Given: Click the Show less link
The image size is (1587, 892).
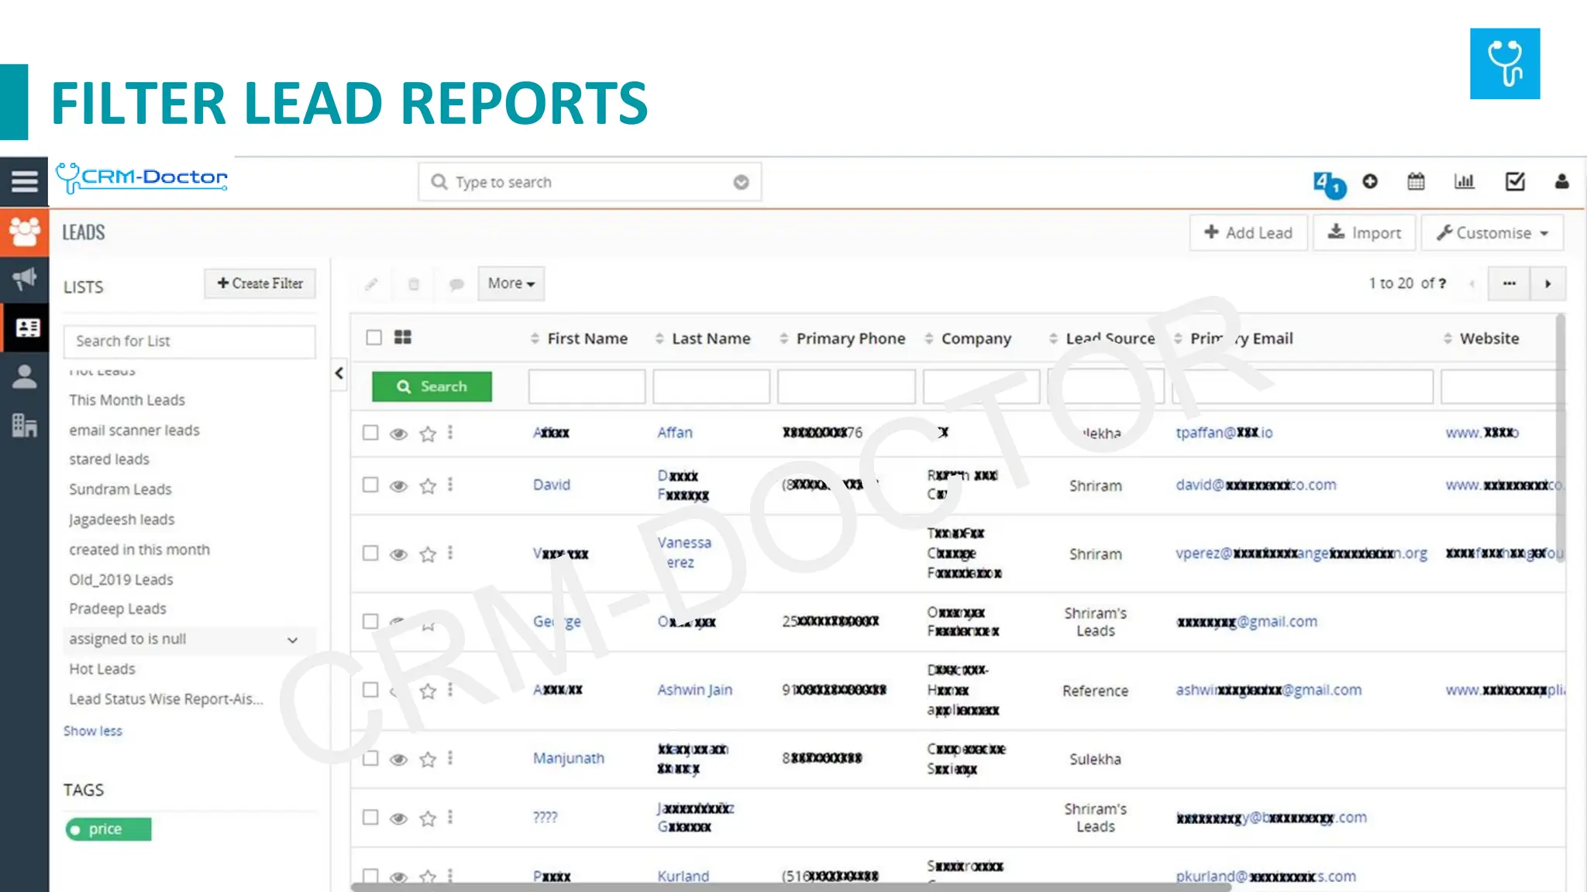Looking at the screenshot, I should coord(93,731).
